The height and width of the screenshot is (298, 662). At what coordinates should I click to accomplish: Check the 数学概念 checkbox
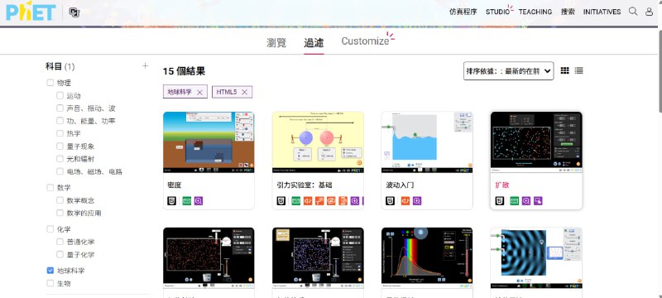tap(60, 200)
